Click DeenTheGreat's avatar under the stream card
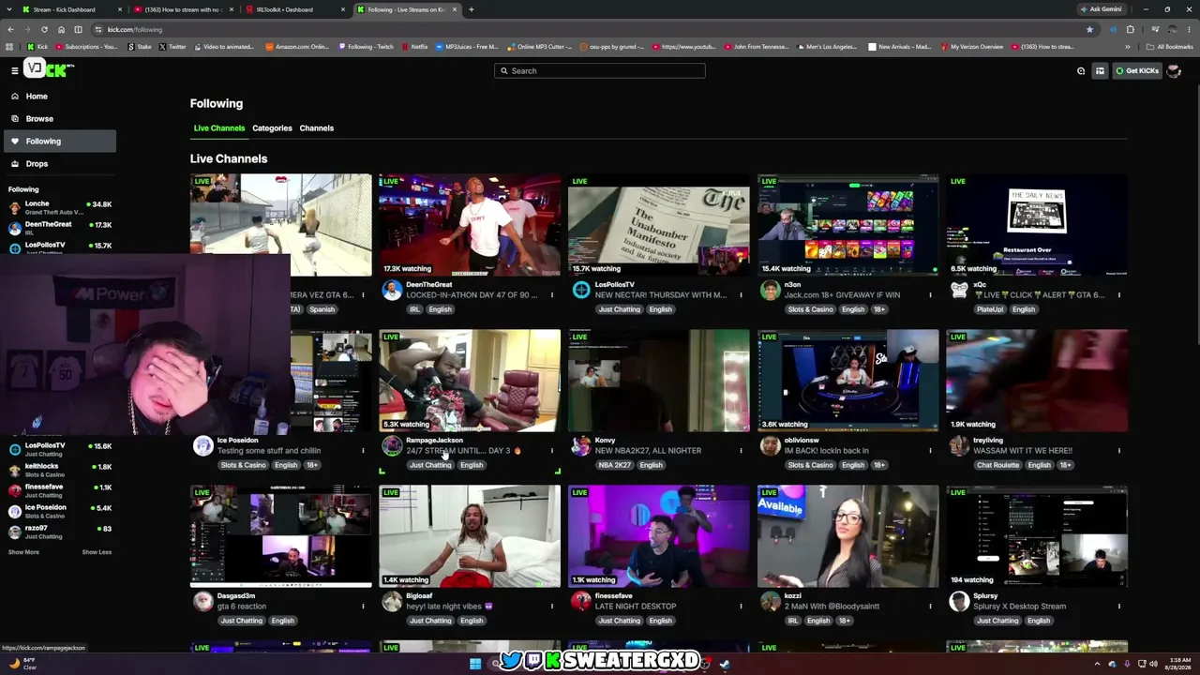This screenshot has width=1200, height=675. tap(392, 290)
